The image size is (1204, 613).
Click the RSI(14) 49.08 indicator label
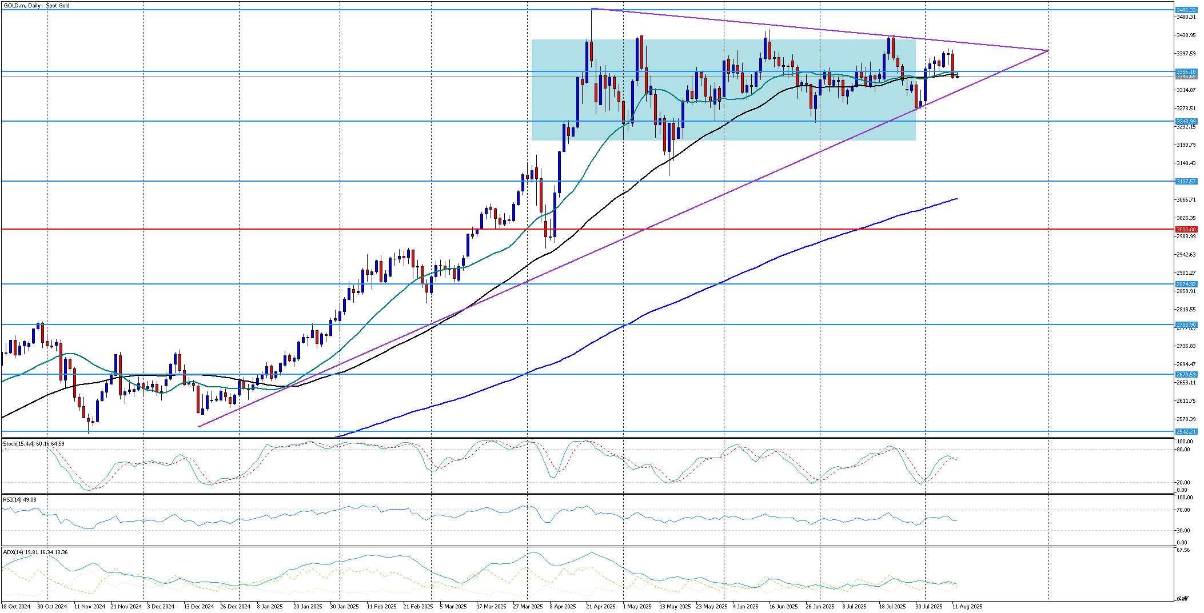coord(20,499)
